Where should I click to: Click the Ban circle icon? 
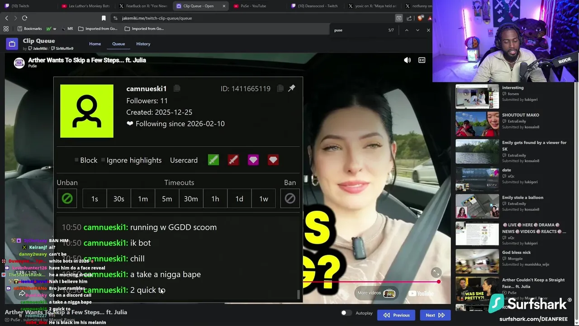290,199
